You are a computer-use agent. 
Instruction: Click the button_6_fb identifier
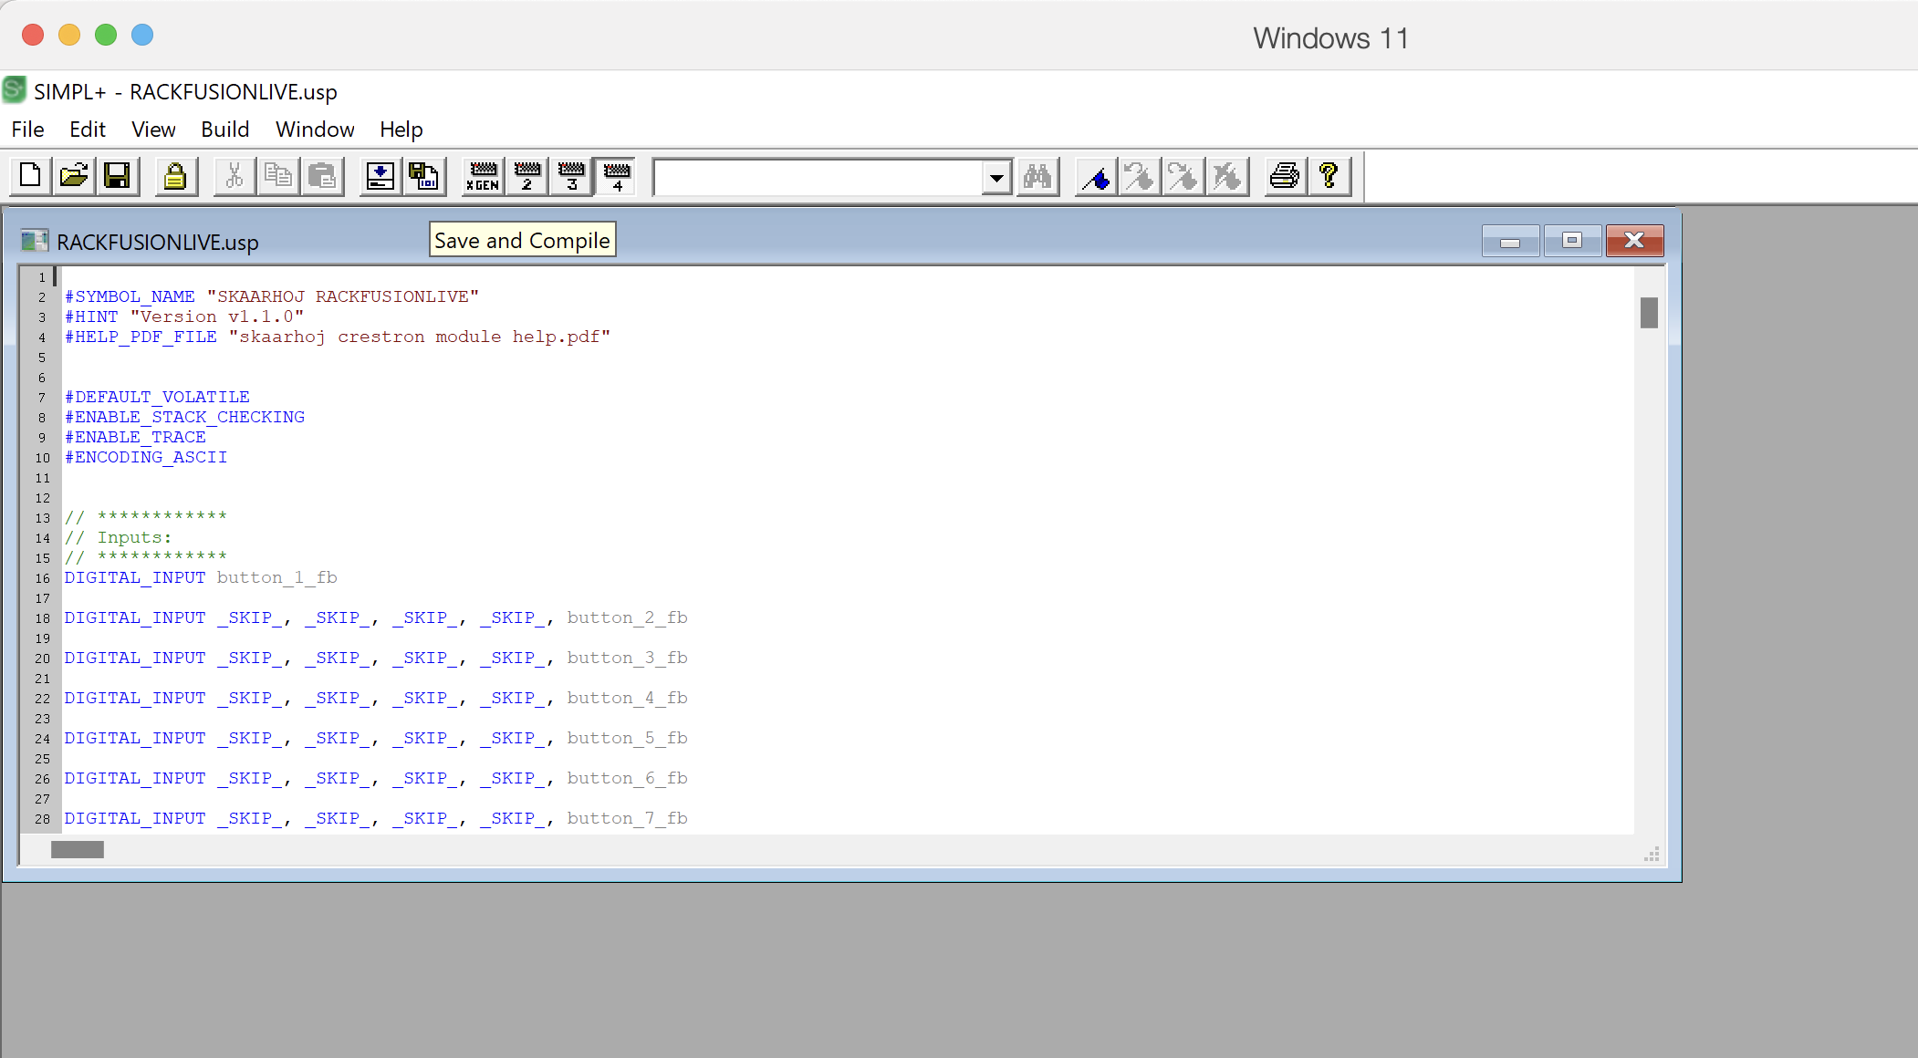pos(628,778)
